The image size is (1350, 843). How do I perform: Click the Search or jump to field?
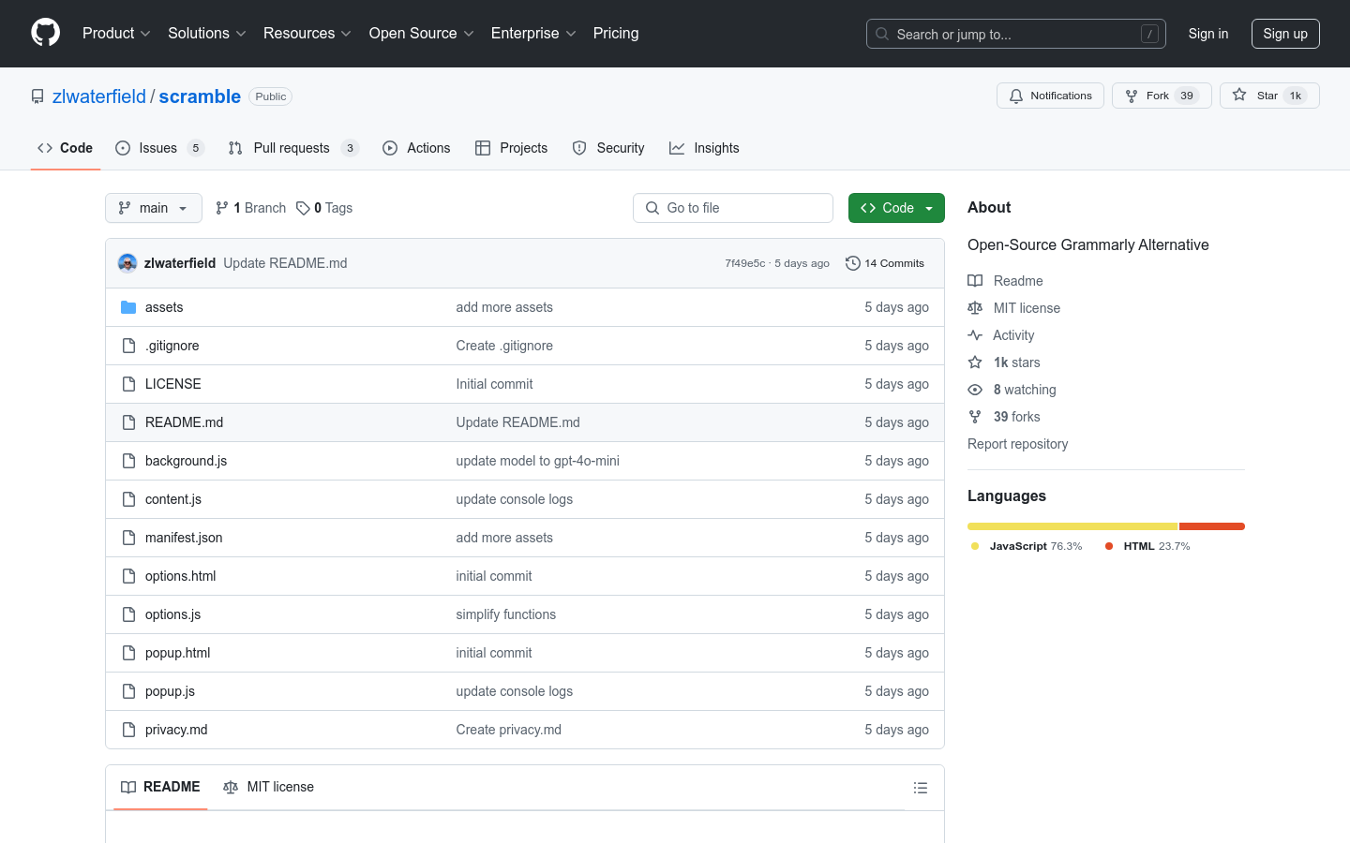point(1015,34)
